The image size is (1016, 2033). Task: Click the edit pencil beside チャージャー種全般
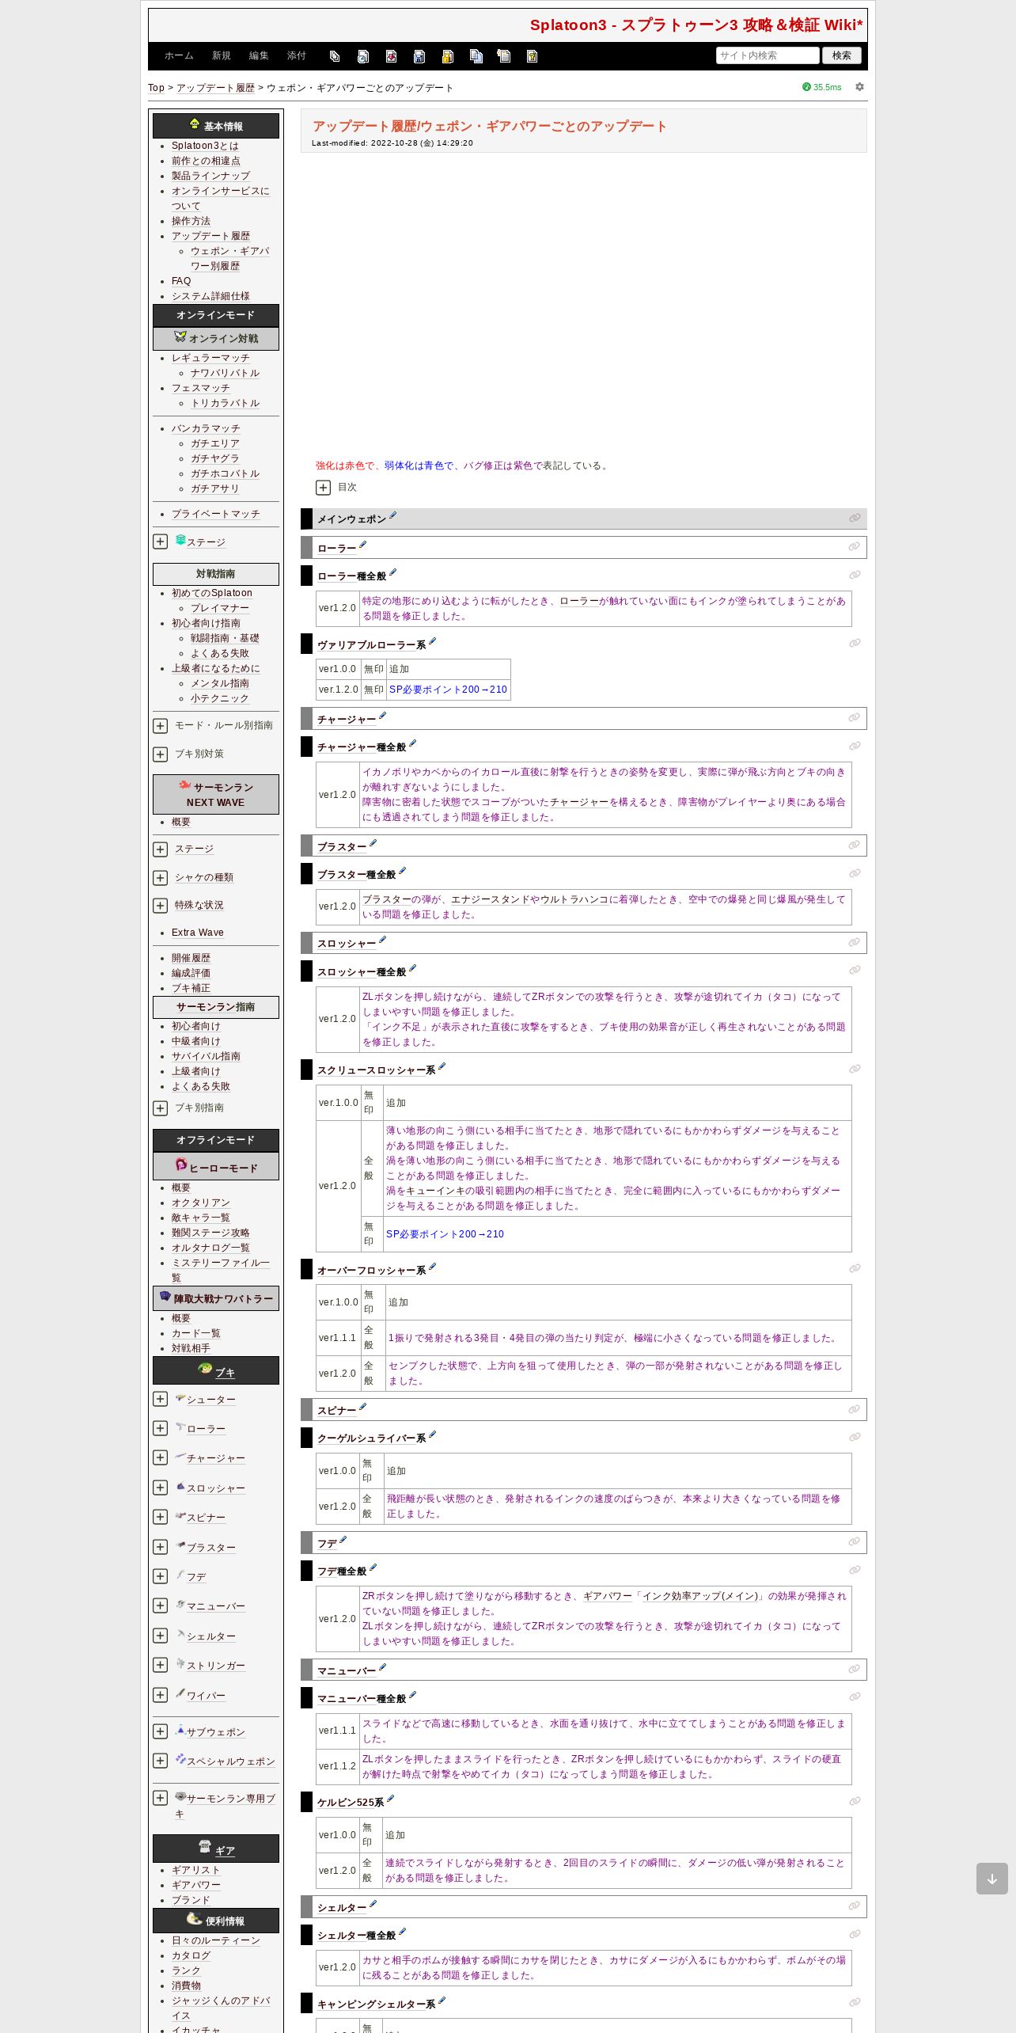pyautogui.click(x=412, y=744)
